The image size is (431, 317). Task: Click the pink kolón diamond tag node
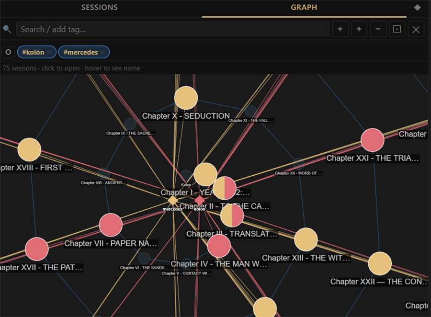[x=200, y=201]
